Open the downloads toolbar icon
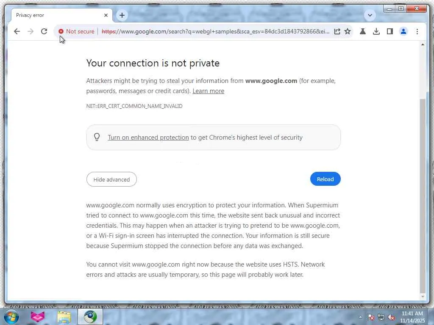Screen dimensions: 434x325 tap(376, 31)
